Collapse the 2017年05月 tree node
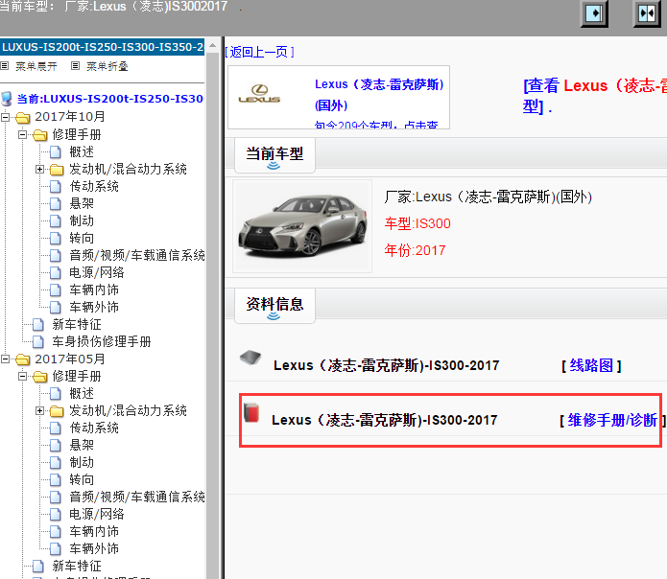 point(5,359)
